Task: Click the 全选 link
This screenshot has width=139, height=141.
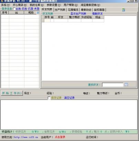Action: [18, 9]
